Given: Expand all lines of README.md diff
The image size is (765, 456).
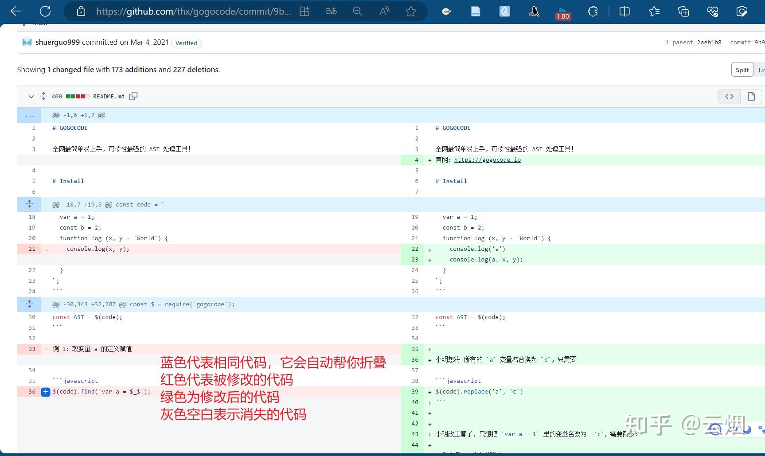Looking at the screenshot, I should click(x=43, y=96).
